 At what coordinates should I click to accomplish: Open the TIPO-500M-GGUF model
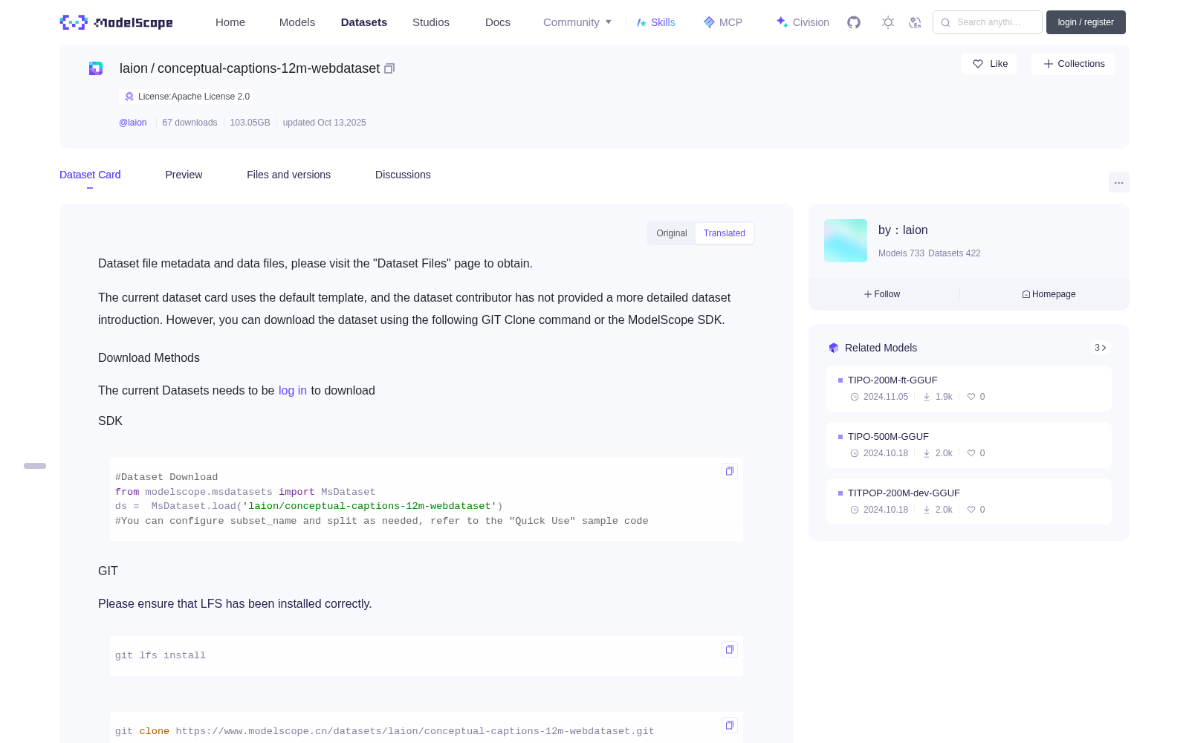point(969,445)
